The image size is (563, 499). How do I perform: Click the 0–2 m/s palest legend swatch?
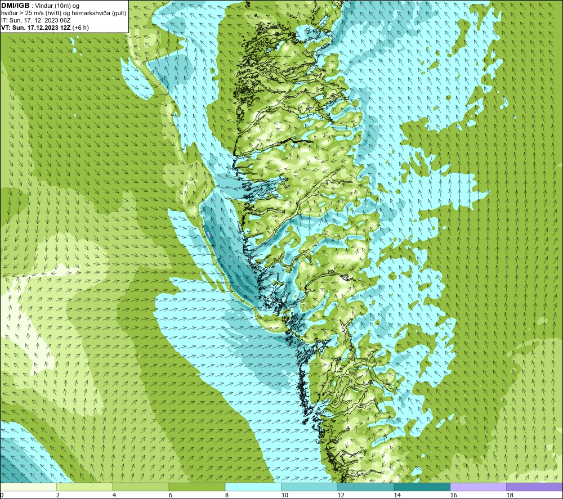point(28,487)
